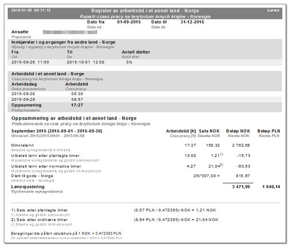The height and width of the screenshot is (247, 290).
Task: Click the blurred employee name field
Action: 70,32
